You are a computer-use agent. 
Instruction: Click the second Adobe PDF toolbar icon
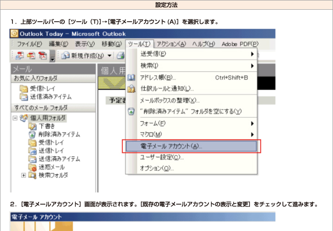[x=31, y=55]
